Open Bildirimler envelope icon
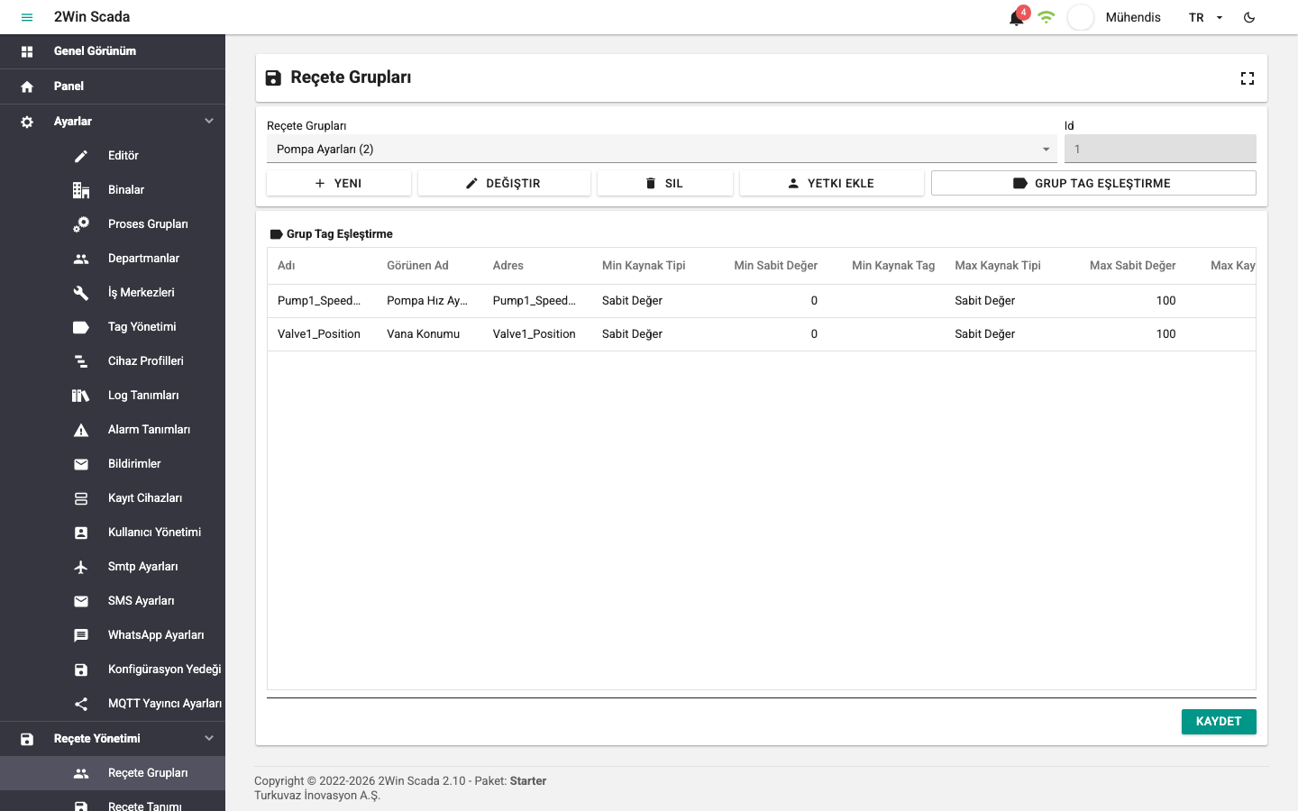1298x811 pixels. pos(81,464)
